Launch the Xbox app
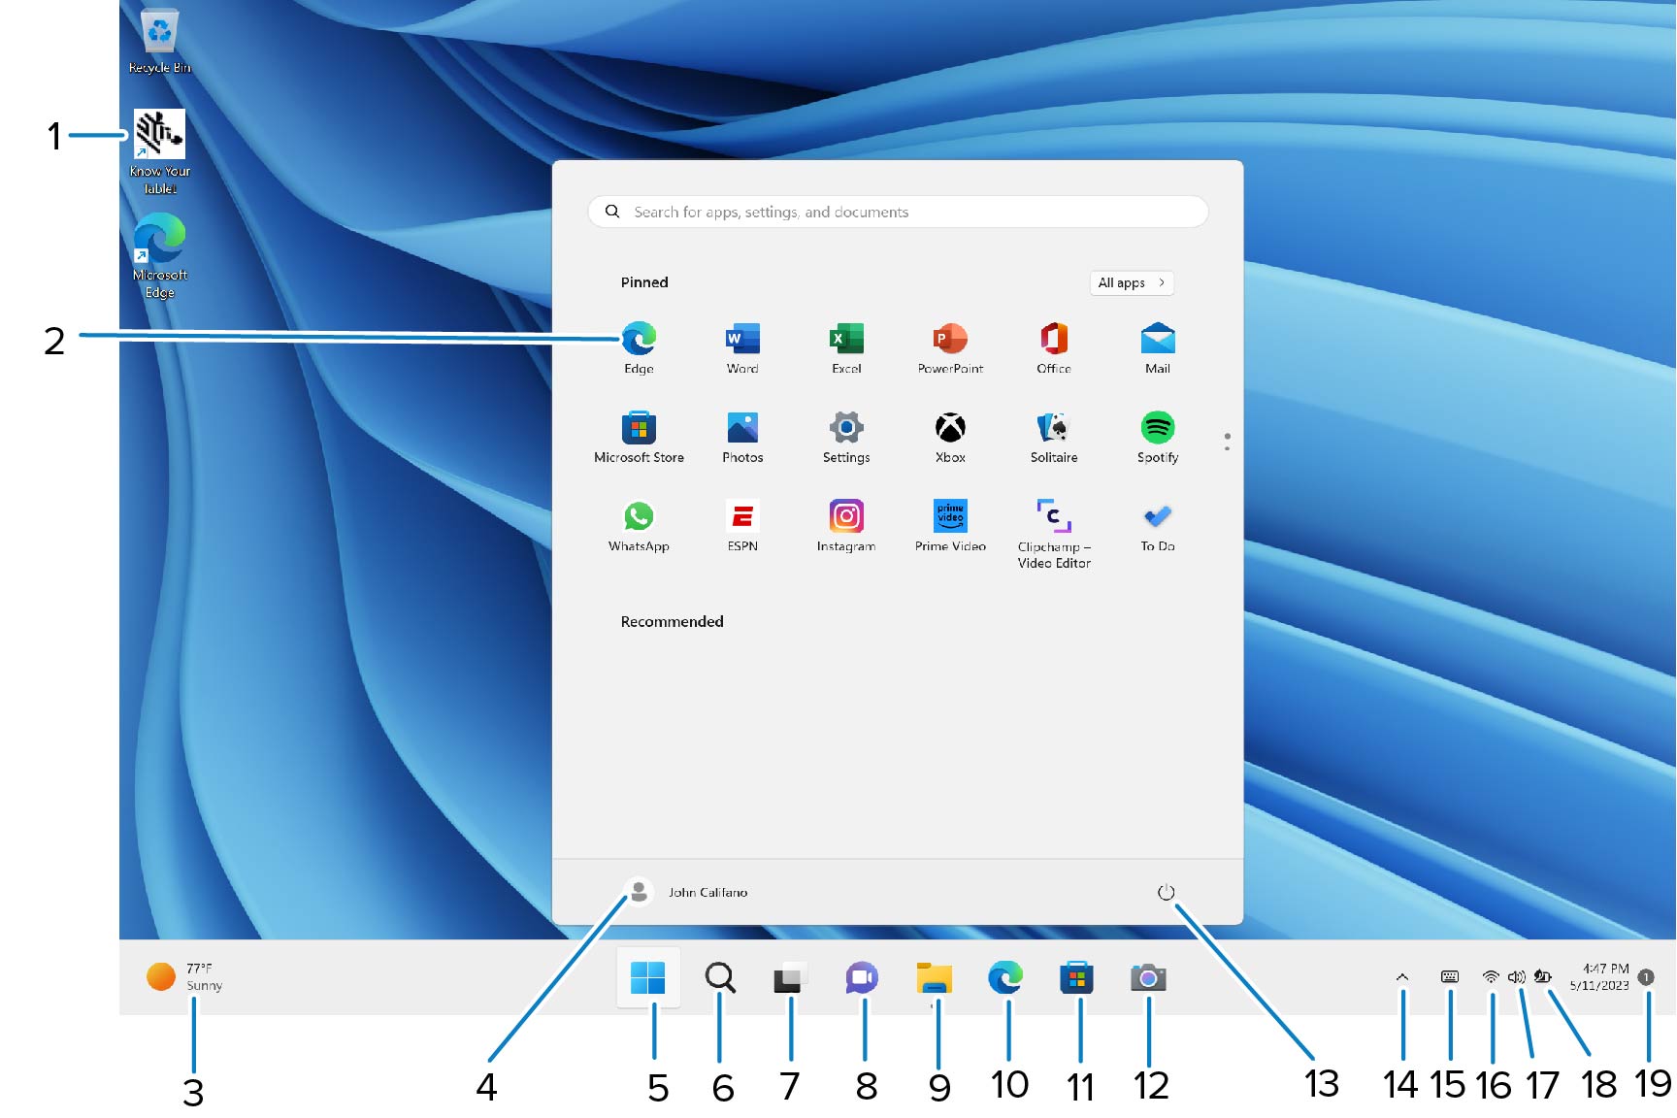This screenshot has height=1118, width=1677. [950, 437]
